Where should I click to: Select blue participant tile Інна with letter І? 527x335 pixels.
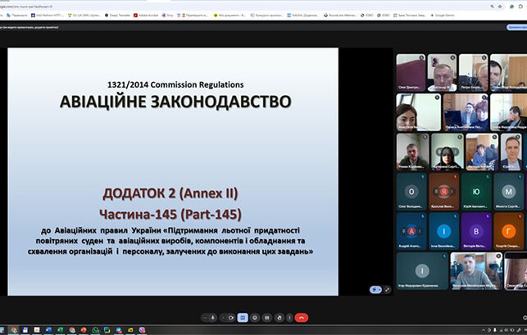(444, 231)
